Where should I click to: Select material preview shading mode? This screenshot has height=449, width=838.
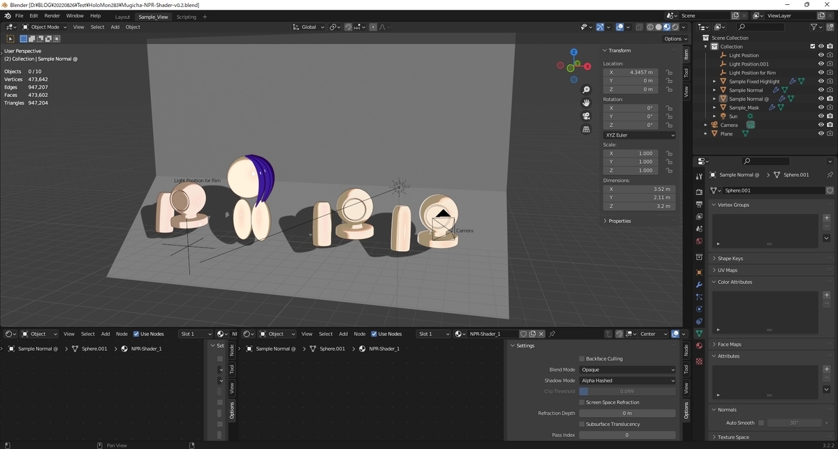pyautogui.click(x=667, y=27)
